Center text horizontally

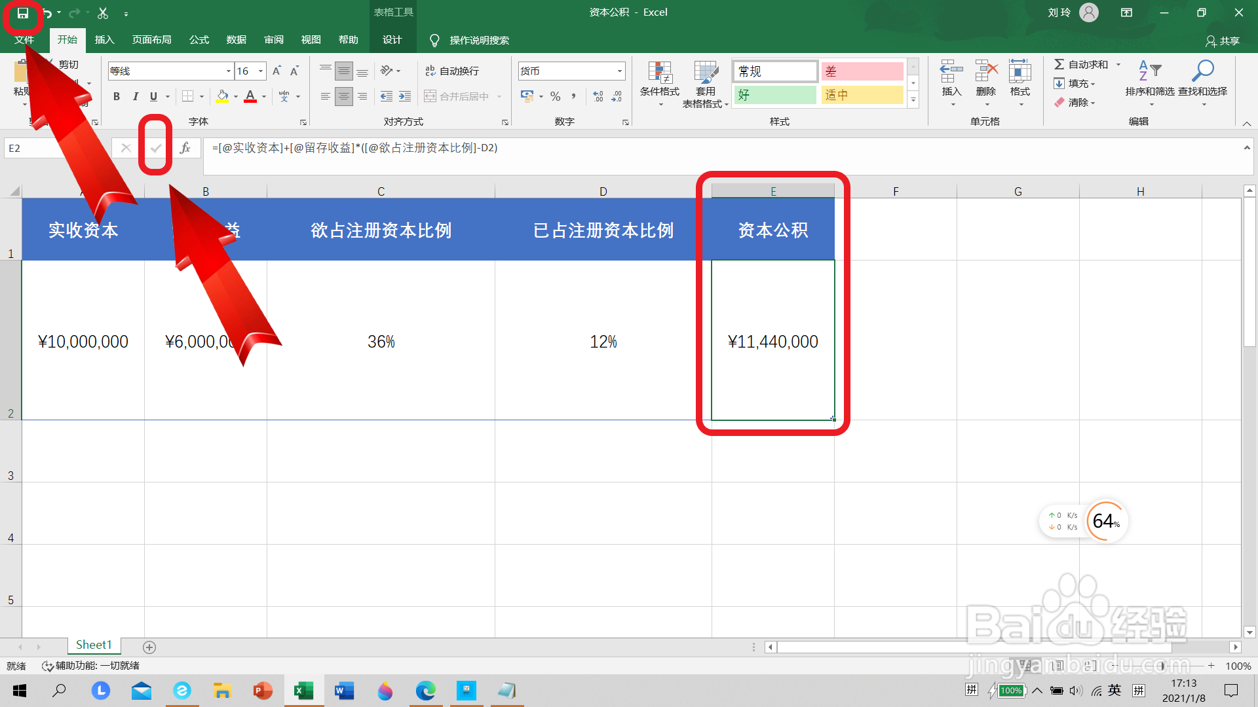(x=344, y=96)
